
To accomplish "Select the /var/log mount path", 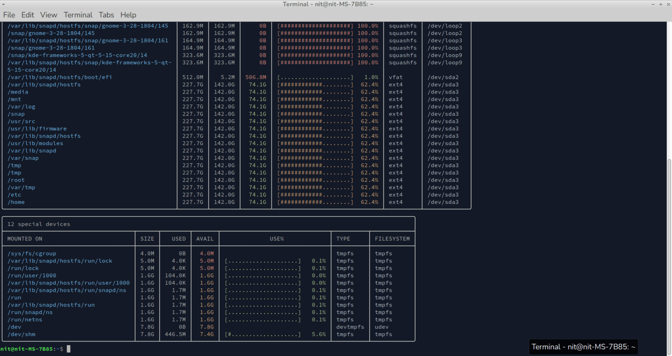I will pyautogui.click(x=21, y=106).
